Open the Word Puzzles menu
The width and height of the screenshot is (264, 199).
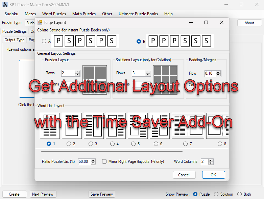tap(54, 14)
